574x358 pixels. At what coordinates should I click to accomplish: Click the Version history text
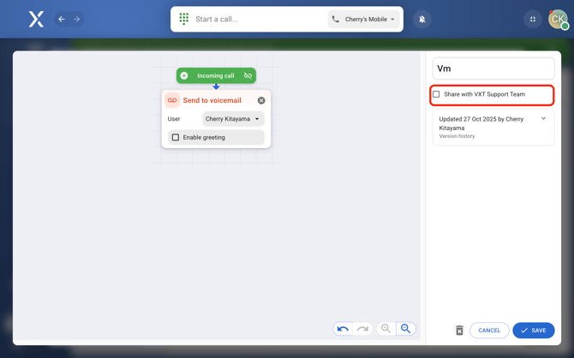457,136
